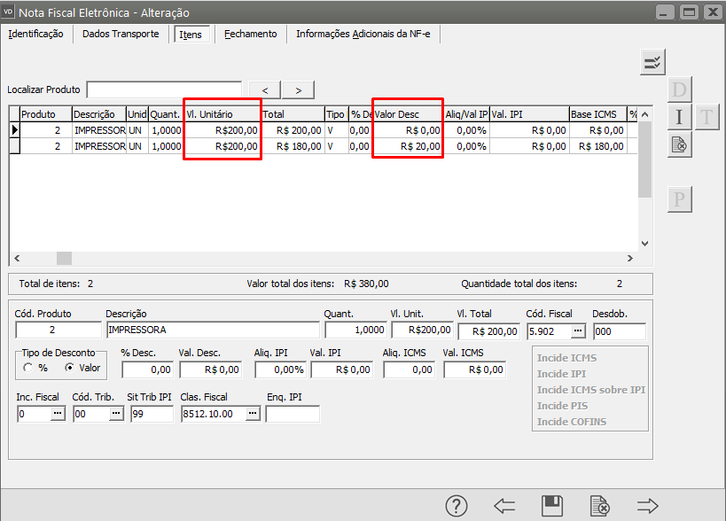The image size is (726, 521).
Task: Select the '%' discount type radio button
Action: tap(28, 368)
